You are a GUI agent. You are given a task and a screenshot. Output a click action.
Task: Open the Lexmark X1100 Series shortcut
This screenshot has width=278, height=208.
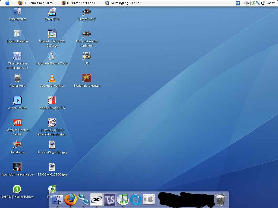[x=52, y=122]
